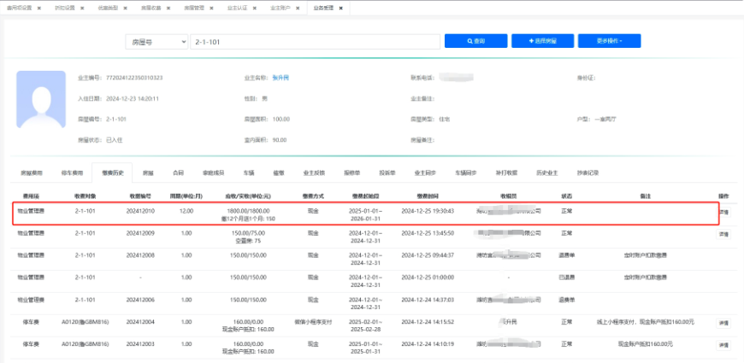Select the 合同 tab

(178, 173)
